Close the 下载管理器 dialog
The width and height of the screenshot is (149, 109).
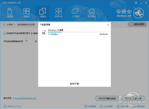tap(108, 25)
